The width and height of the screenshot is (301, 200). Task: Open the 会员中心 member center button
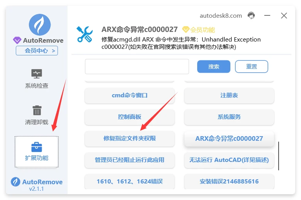[x=37, y=51]
